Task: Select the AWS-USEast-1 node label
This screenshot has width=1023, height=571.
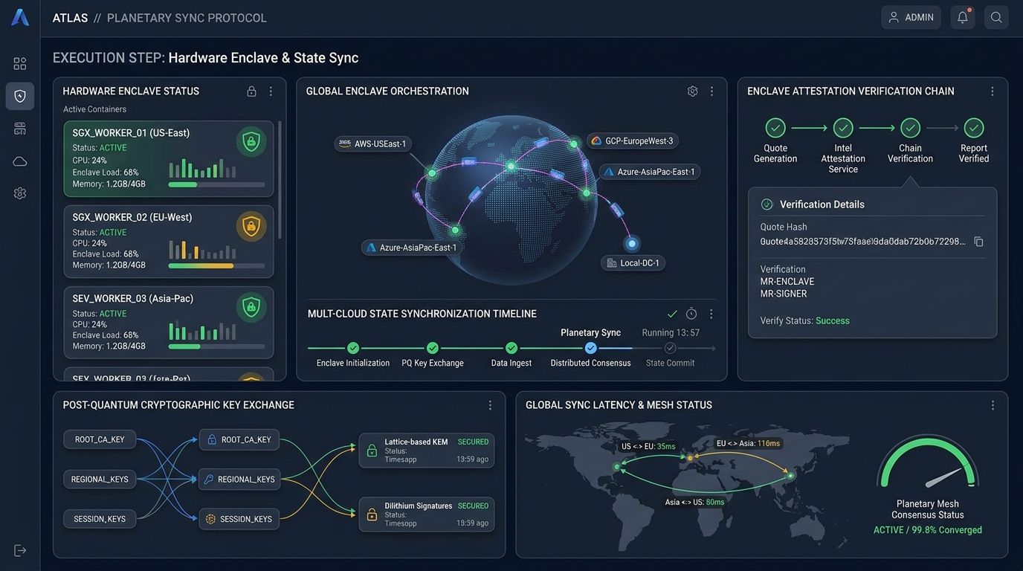Action: pyautogui.click(x=372, y=143)
